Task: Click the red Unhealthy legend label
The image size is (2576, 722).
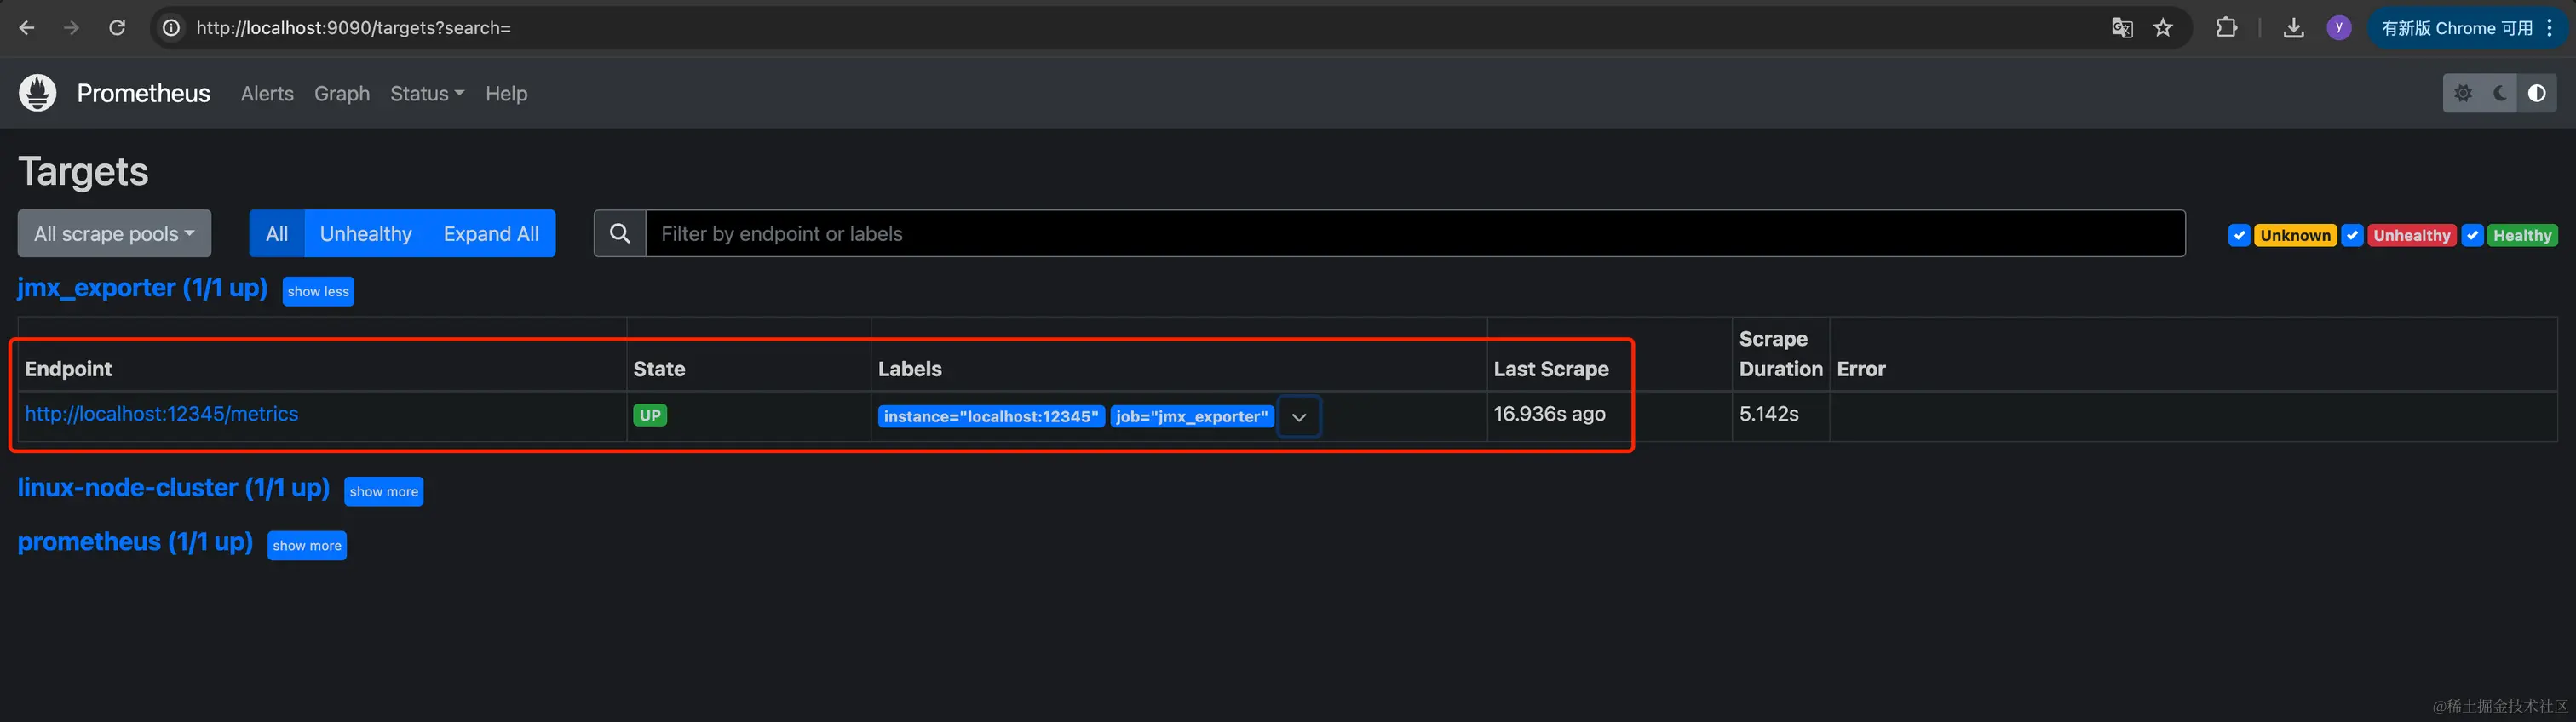Action: coord(2412,235)
